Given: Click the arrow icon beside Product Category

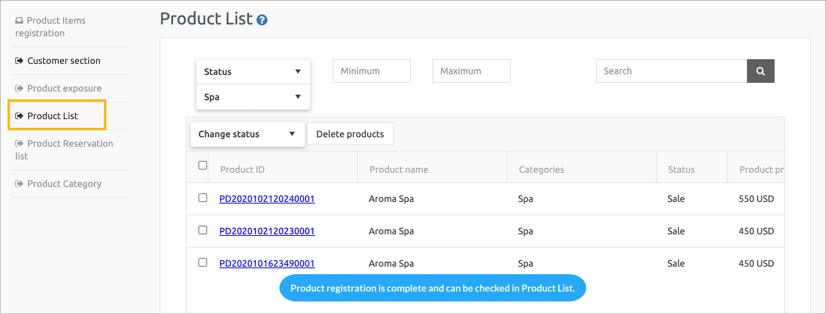Looking at the screenshot, I should click(x=19, y=184).
